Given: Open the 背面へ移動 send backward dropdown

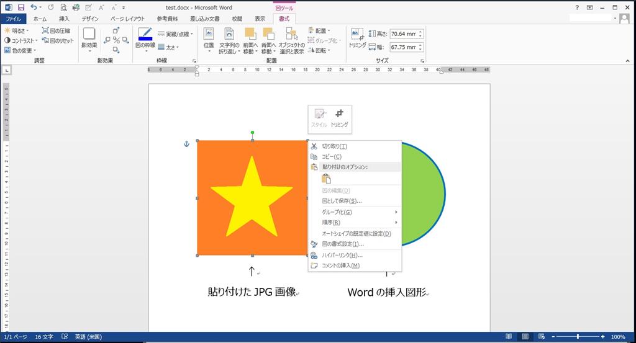Looking at the screenshot, I should tap(268, 40).
